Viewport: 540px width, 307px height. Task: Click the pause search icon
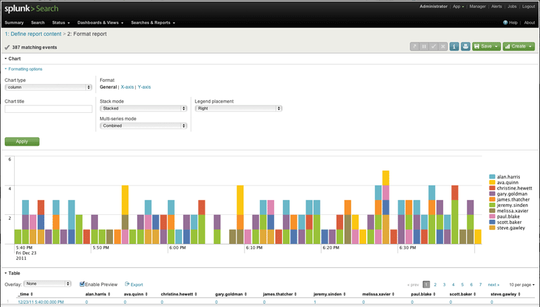coord(424,46)
